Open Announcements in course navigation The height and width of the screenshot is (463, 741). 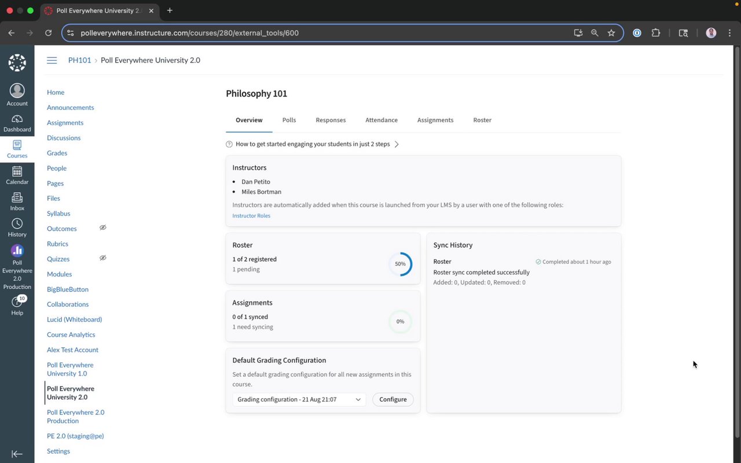click(71, 108)
